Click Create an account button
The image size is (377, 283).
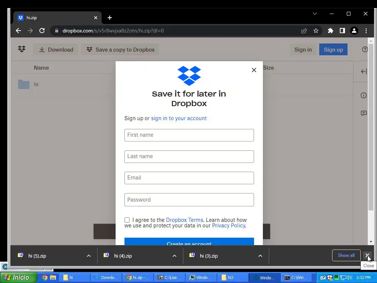coord(189,242)
